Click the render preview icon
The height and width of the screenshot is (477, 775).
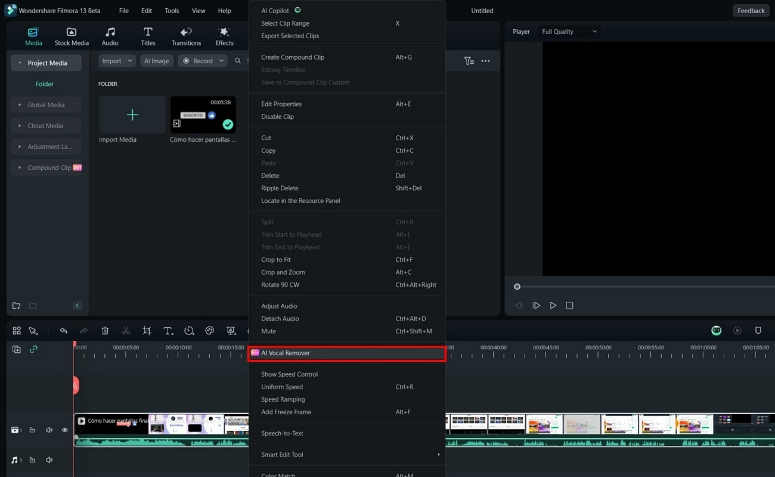[737, 330]
